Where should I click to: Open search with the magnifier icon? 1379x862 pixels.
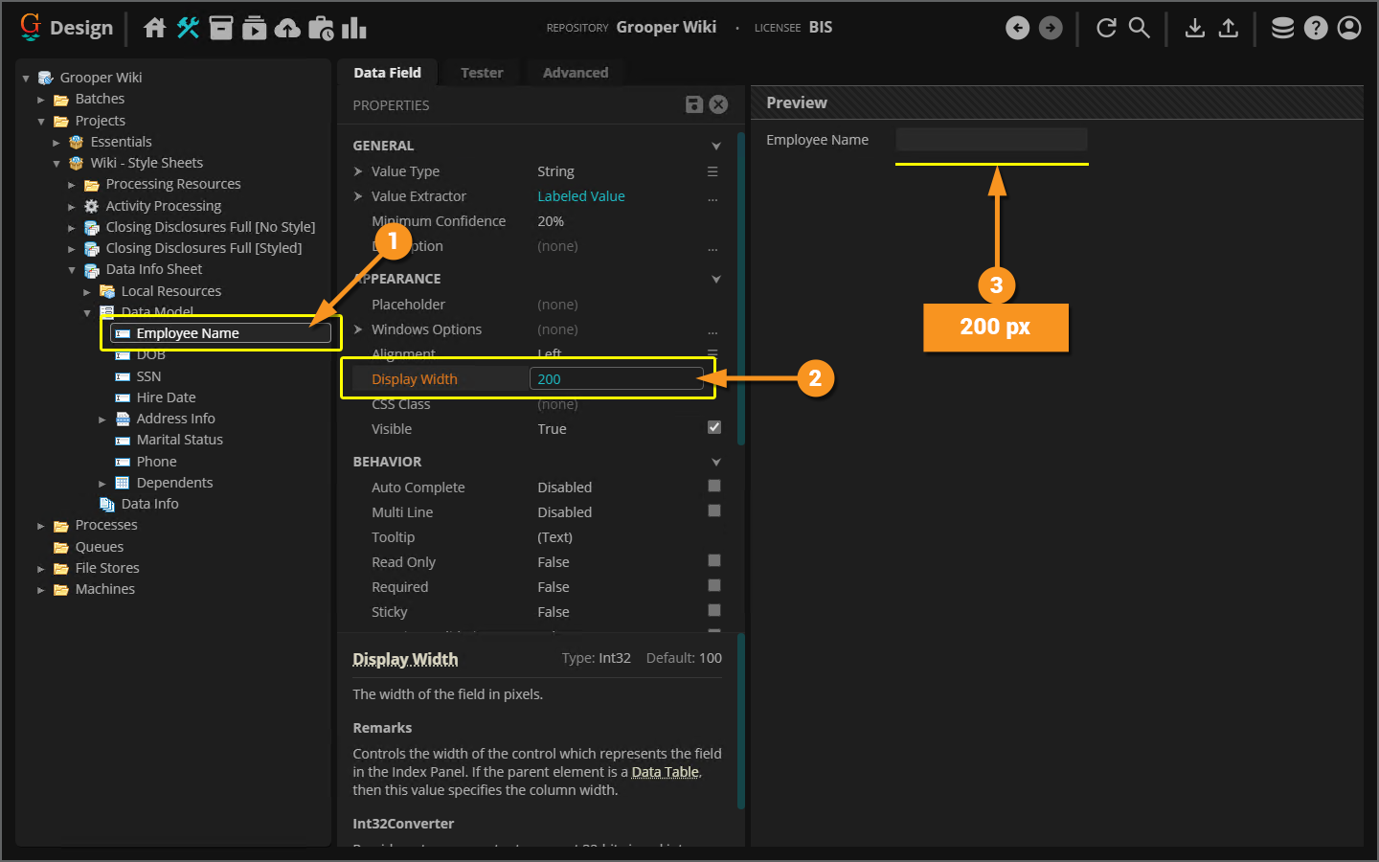pos(1139,28)
